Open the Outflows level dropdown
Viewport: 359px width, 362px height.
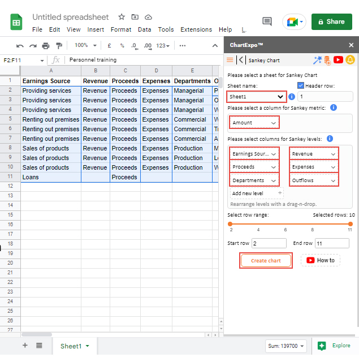[x=314, y=180]
